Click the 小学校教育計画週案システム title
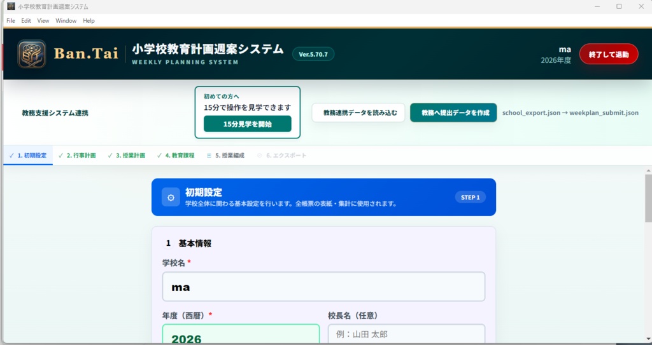The width and height of the screenshot is (652, 345). [208, 49]
